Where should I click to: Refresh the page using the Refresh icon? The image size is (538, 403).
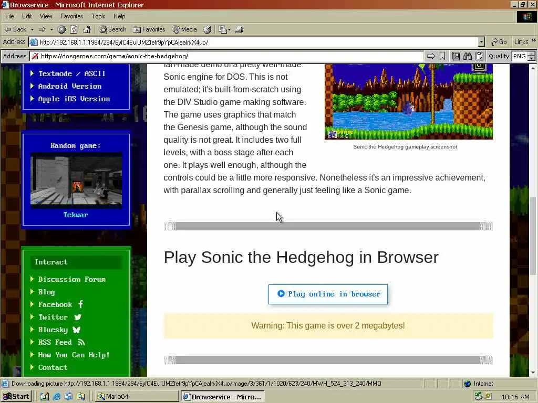pos(74,29)
